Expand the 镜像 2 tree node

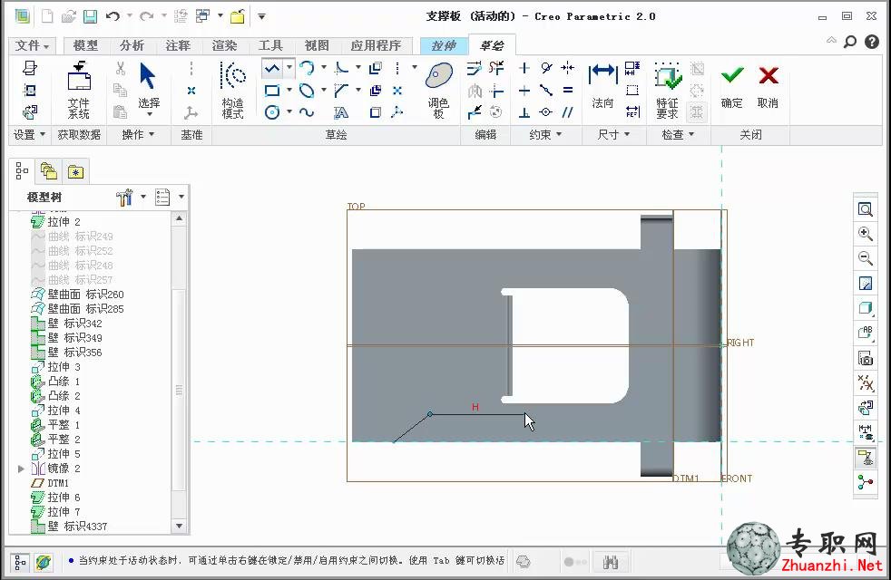tap(21, 469)
